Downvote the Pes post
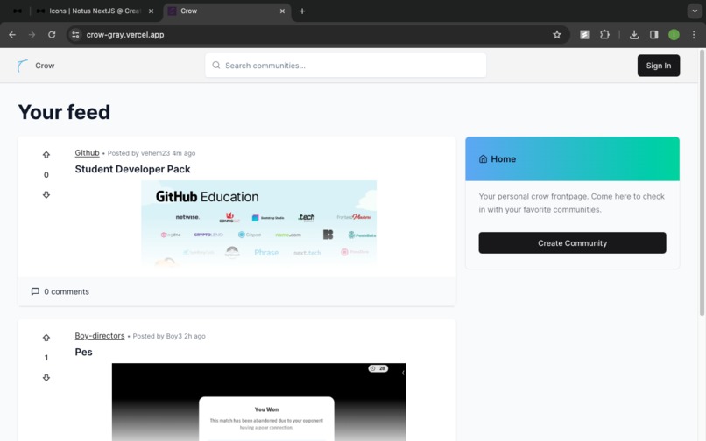Screen dimensions: 706x441 (x=46, y=377)
